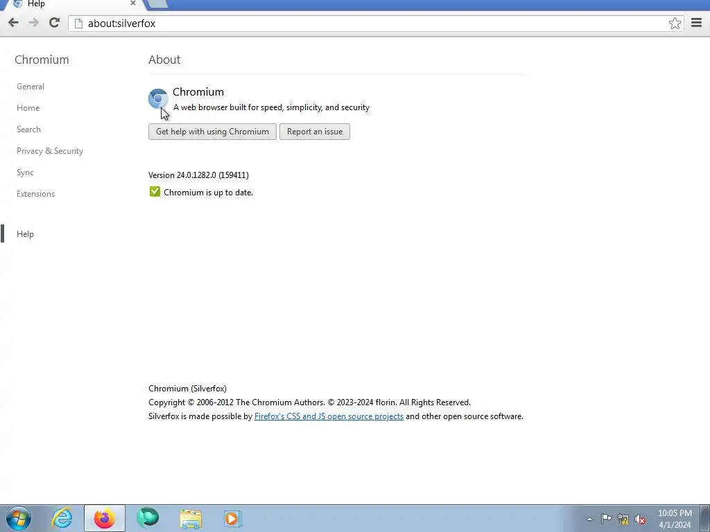
Task: Click the Report an issue button
Action: pos(315,132)
